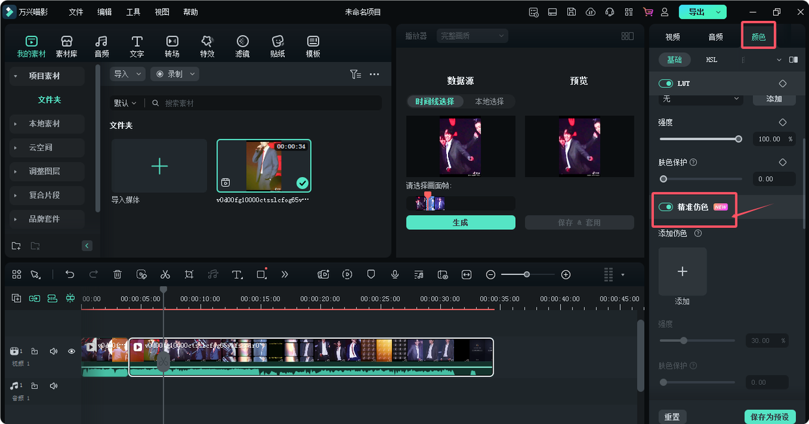Disable the 精准仿色 toggle
Image resolution: width=809 pixels, height=424 pixels.
click(x=666, y=206)
